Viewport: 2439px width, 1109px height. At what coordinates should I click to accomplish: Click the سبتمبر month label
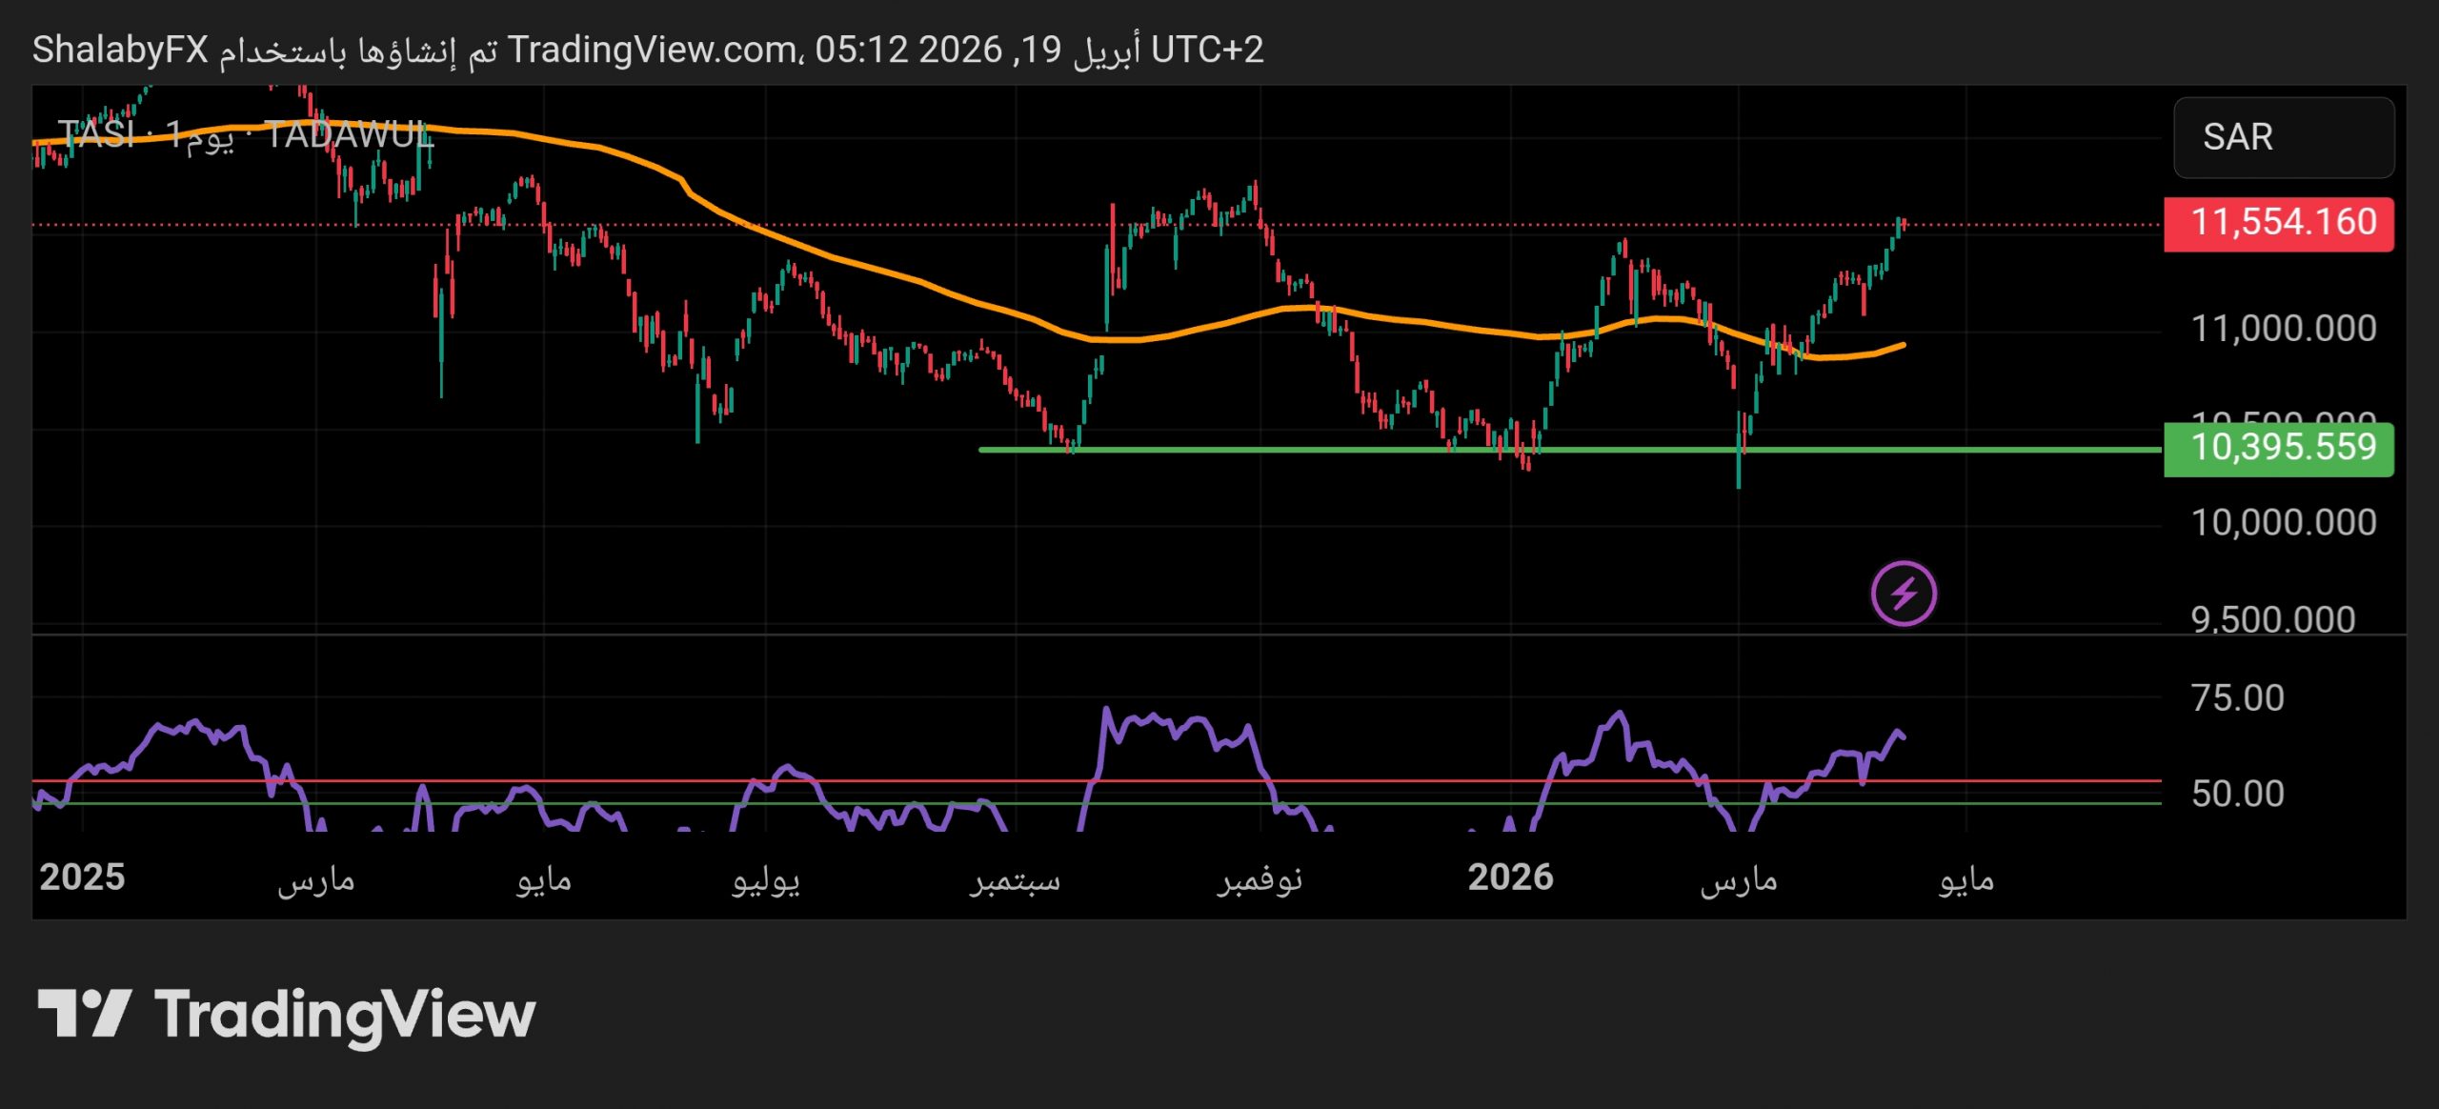tap(1015, 879)
